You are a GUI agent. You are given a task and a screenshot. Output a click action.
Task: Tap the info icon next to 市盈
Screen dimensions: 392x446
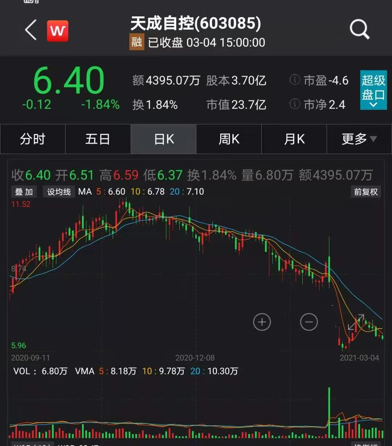click(295, 80)
